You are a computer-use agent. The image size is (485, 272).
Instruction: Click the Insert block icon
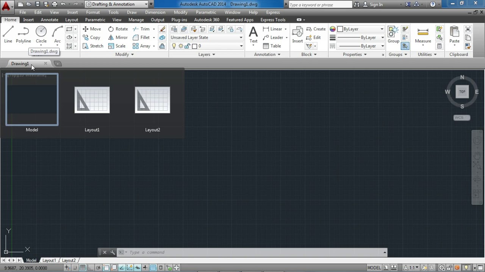pos(297,35)
